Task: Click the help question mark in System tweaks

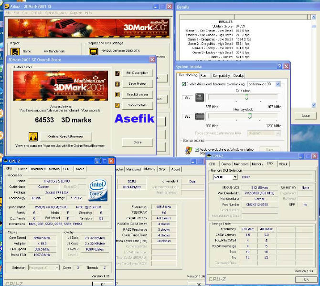Action: [279, 66]
